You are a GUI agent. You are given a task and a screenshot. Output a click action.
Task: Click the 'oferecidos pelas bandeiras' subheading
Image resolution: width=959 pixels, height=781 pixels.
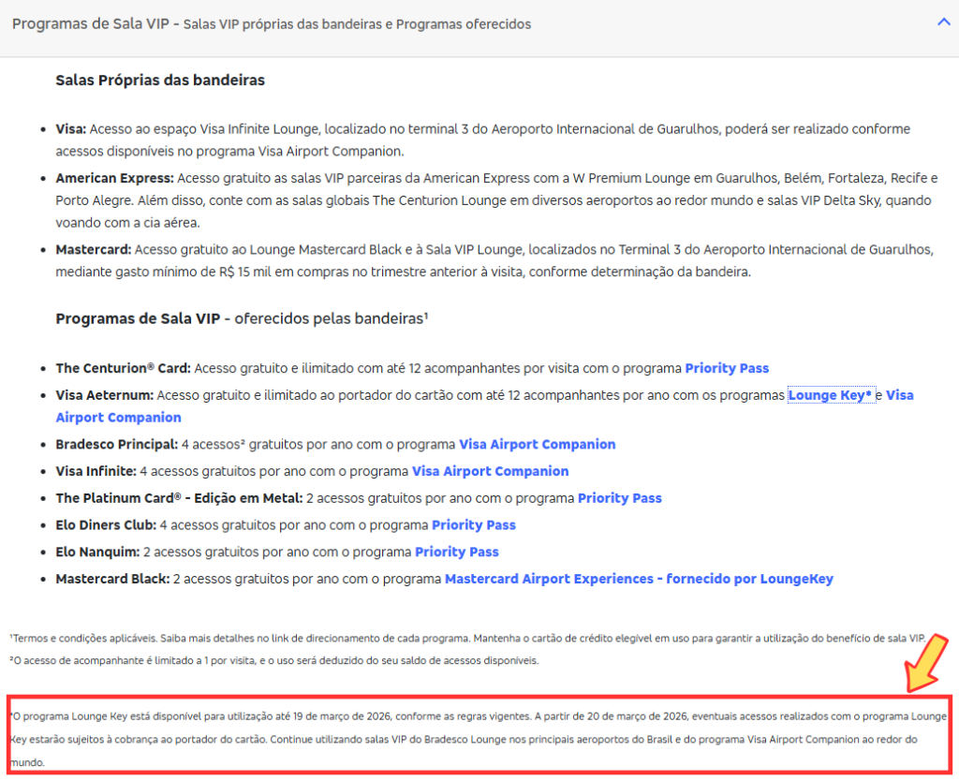[x=331, y=318]
